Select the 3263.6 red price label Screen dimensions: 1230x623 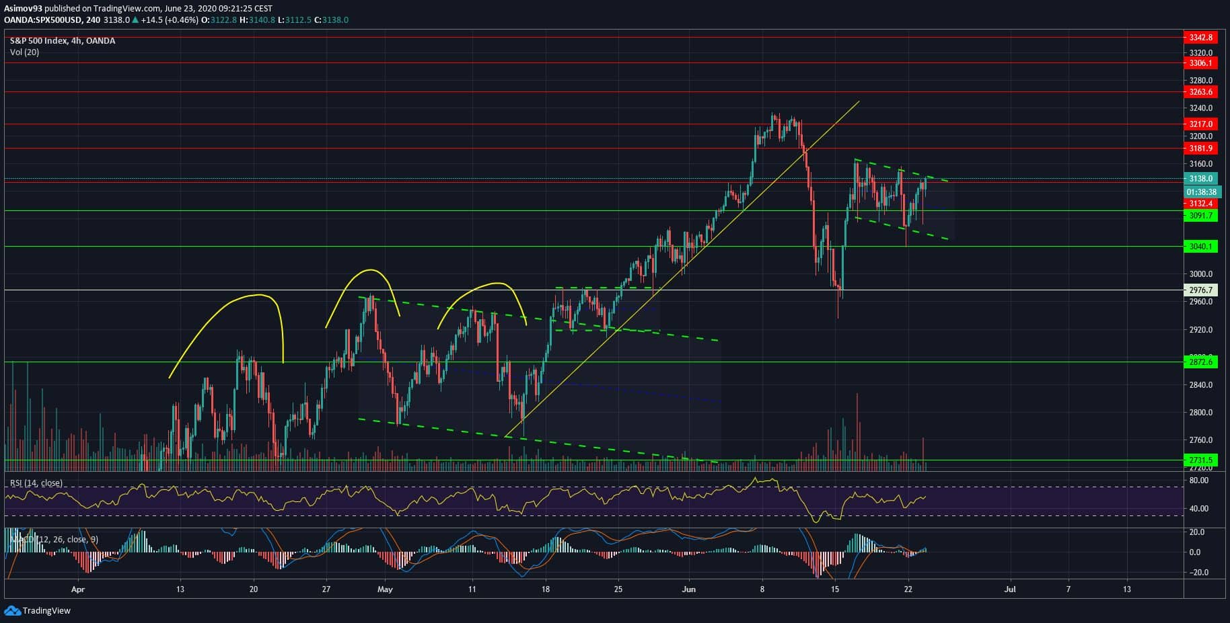coord(1200,92)
